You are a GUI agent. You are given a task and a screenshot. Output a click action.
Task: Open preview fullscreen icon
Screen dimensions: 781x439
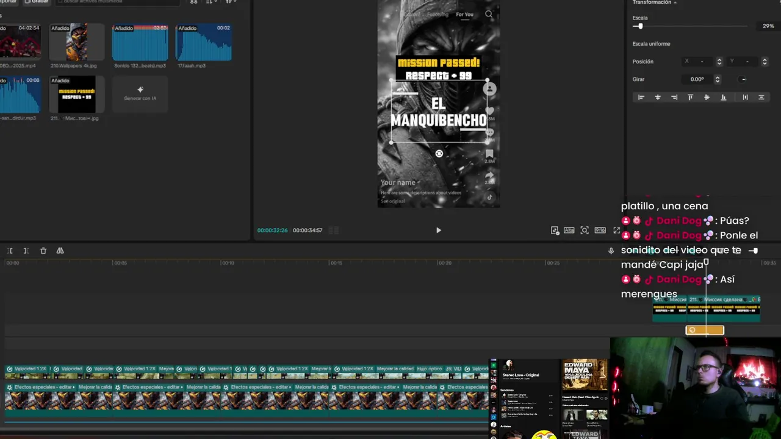point(616,230)
